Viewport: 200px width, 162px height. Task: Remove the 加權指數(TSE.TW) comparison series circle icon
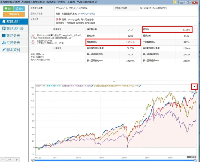92,86
